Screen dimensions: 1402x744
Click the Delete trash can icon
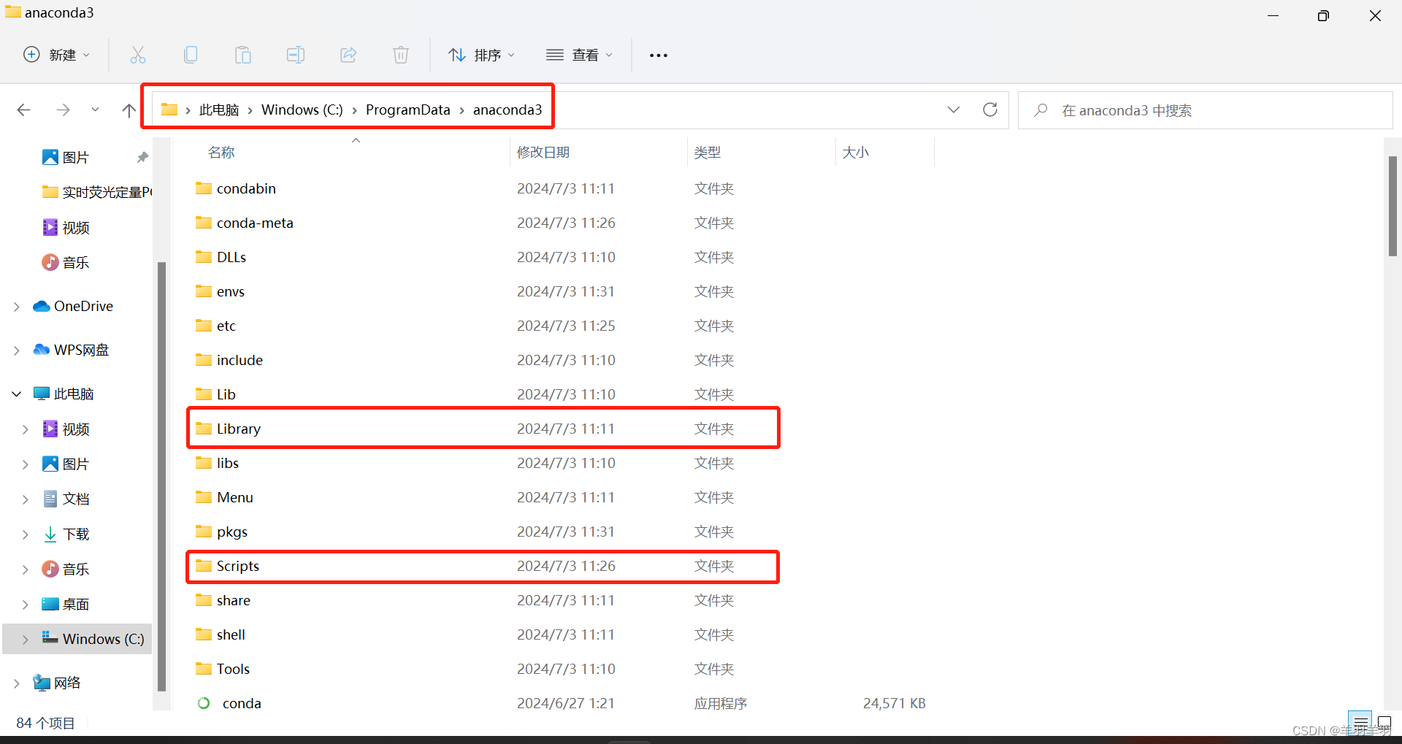[401, 55]
